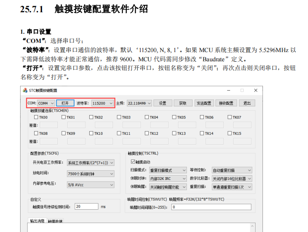This screenshot has width=308, height=232.
Task: Open the 主频 22.1184MHz dropdown
Action: (139, 103)
